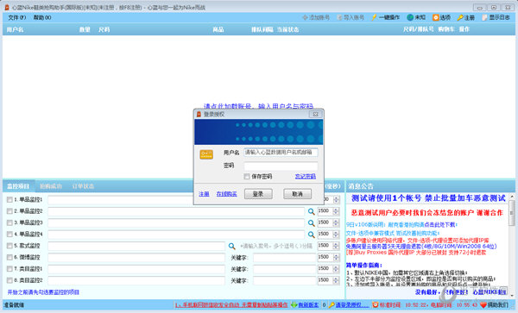This screenshot has height=313, width=518.
Task: Click interval spinner arrows for 款式监控
Action: click(336, 246)
